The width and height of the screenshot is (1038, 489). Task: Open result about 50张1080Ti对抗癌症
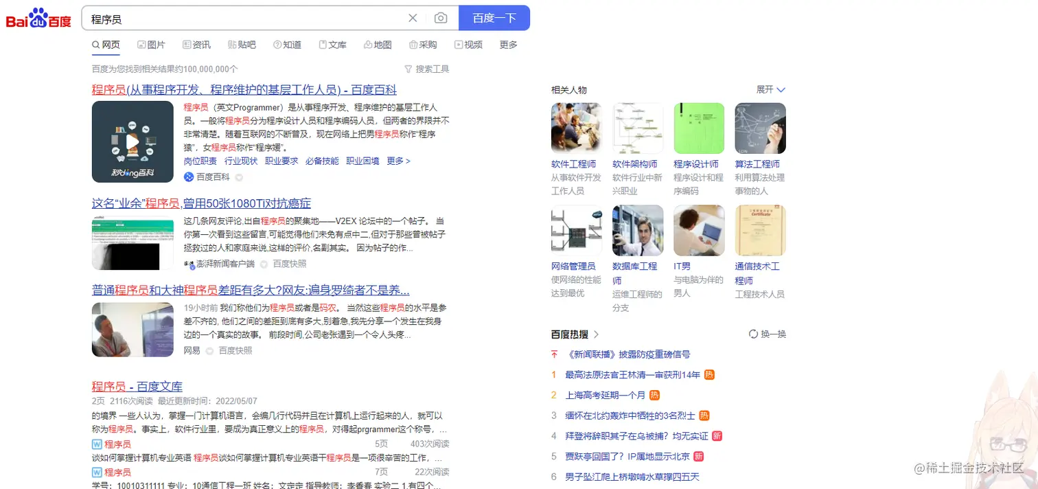pyautogui.click(x=201, y=203)
